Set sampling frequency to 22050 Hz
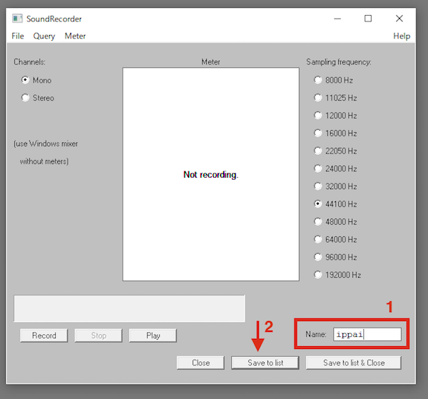The image size is (428, 399). (318, 151)
